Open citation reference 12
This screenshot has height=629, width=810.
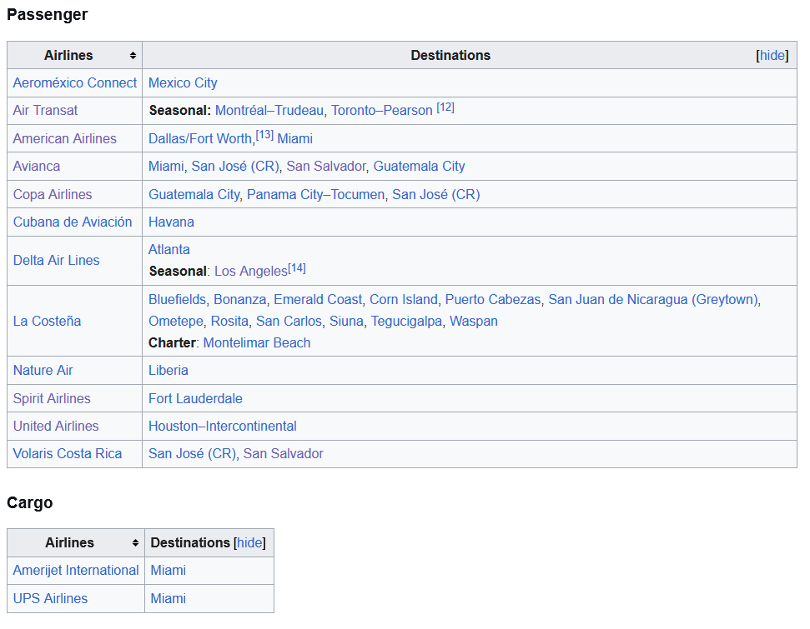point(445,107)
